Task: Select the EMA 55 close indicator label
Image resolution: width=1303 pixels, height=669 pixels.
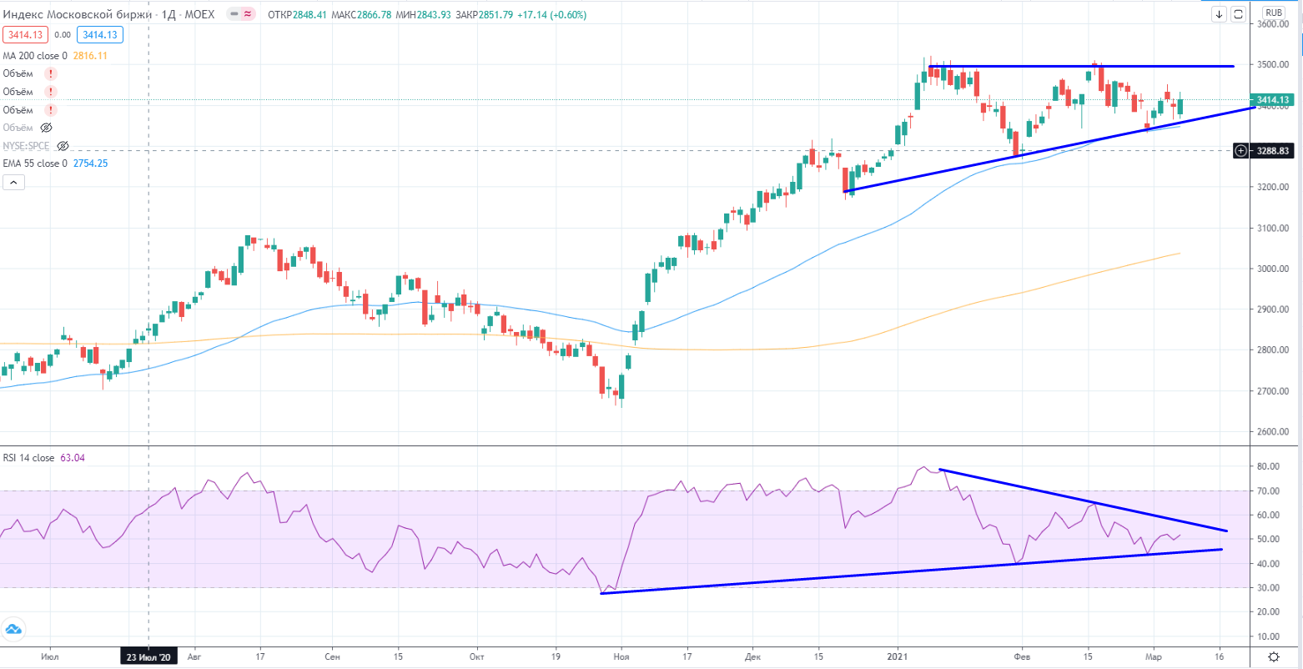Action: pyautogui.click(x=36, y=163)
